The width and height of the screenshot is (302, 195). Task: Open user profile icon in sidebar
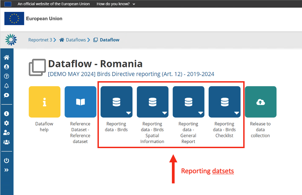tap(6, 67)
